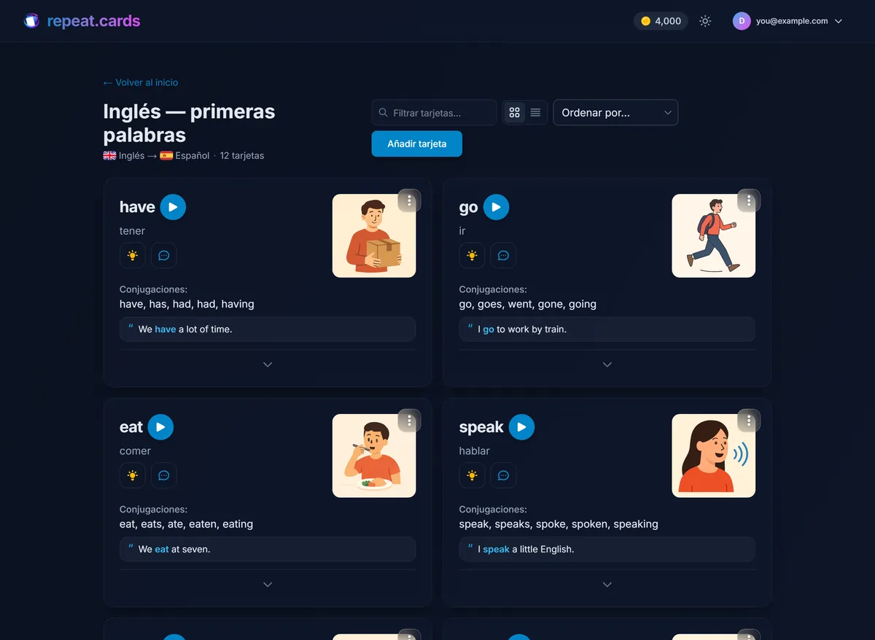Open the chat bubble icon on 'have' card

(x=164, y=255)
